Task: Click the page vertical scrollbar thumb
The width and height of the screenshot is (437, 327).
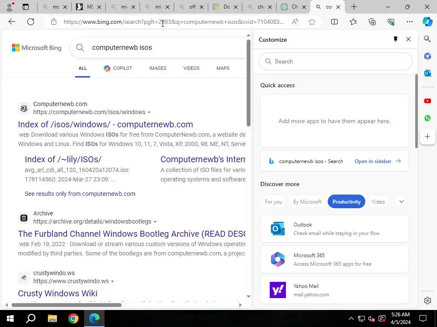Action: click(249, 83)
